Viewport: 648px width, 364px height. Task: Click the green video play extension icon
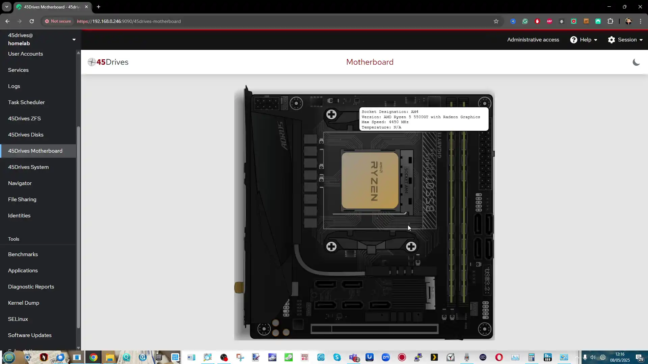573,21
